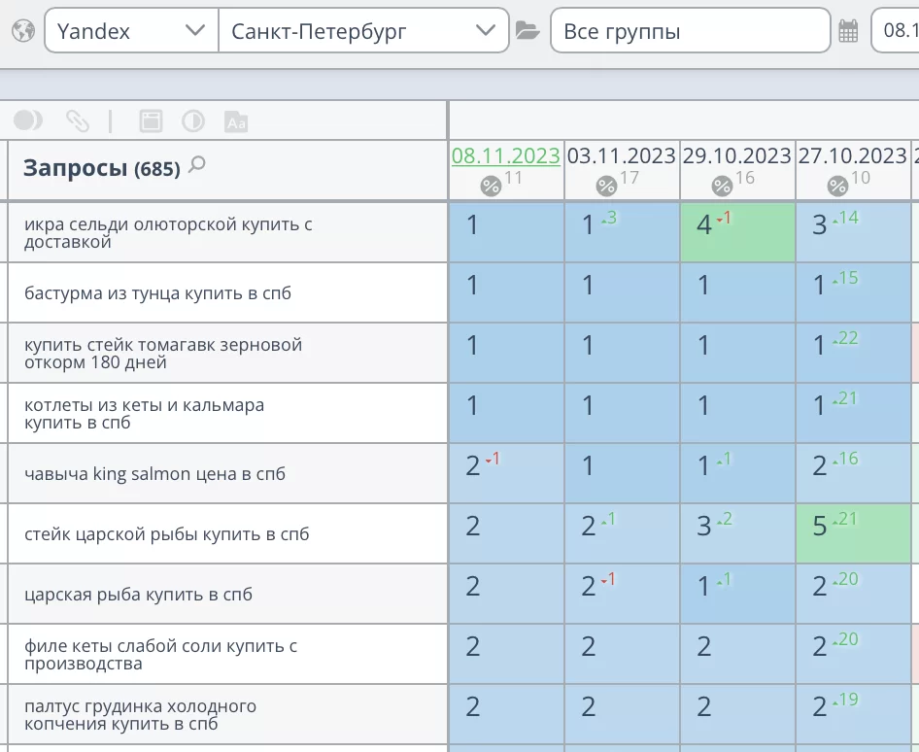This screenshot has height=752, width=919.
Task: Select the 27.10.2023 date column header
Action: 852,155
